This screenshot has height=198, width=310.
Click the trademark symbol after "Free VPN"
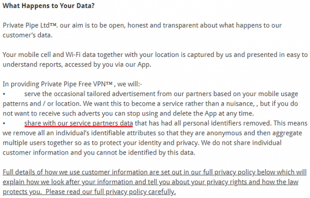(x=109, y=83)
